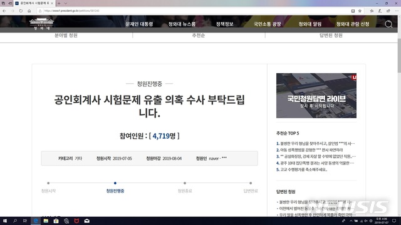Open 청와대 뉴스룸 menu
This screenshot has height=225, width=401.
[182, 24]
